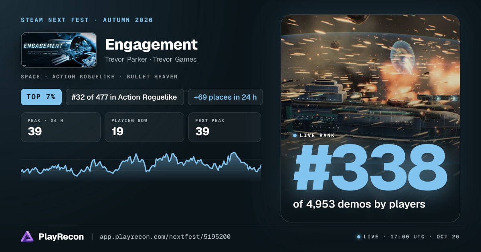Click the FEST PEAK stat card

[225, 127]
